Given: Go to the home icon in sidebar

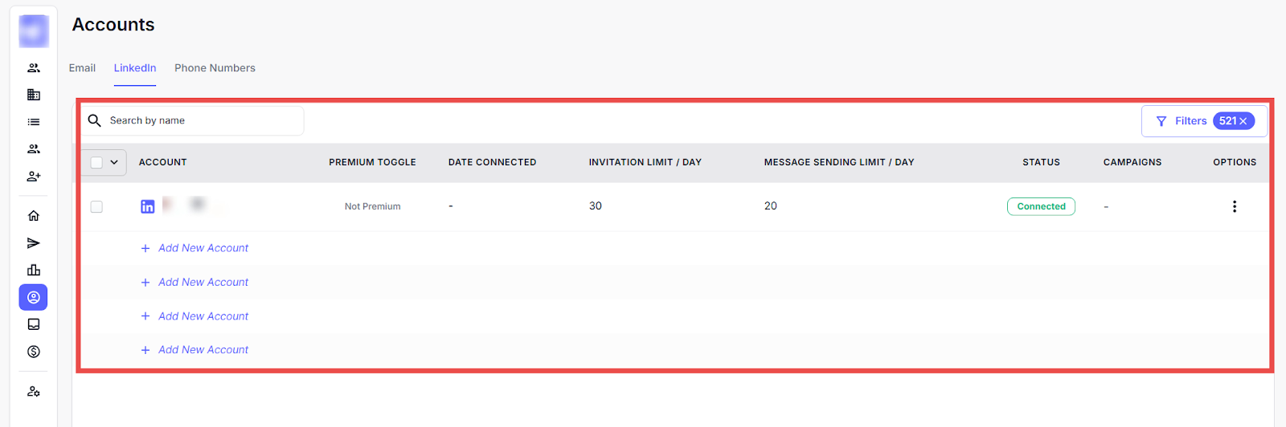Looking at the screenshot, I should click(34, 216).
